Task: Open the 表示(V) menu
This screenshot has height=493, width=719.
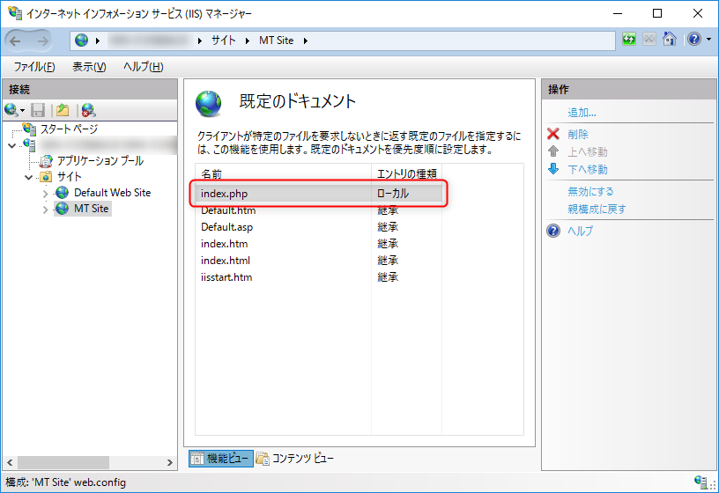Action: [x=89, y=67]
